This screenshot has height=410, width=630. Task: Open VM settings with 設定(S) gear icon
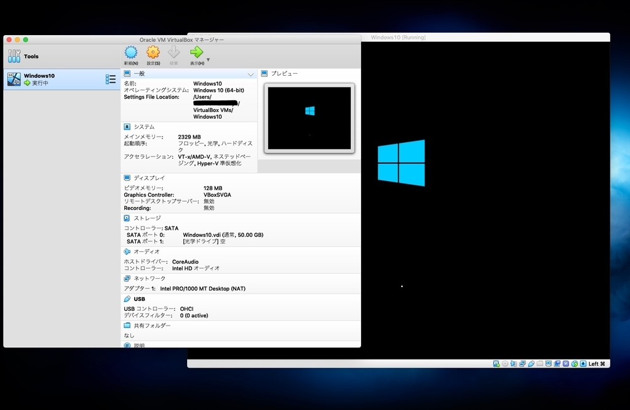(153, 53)
